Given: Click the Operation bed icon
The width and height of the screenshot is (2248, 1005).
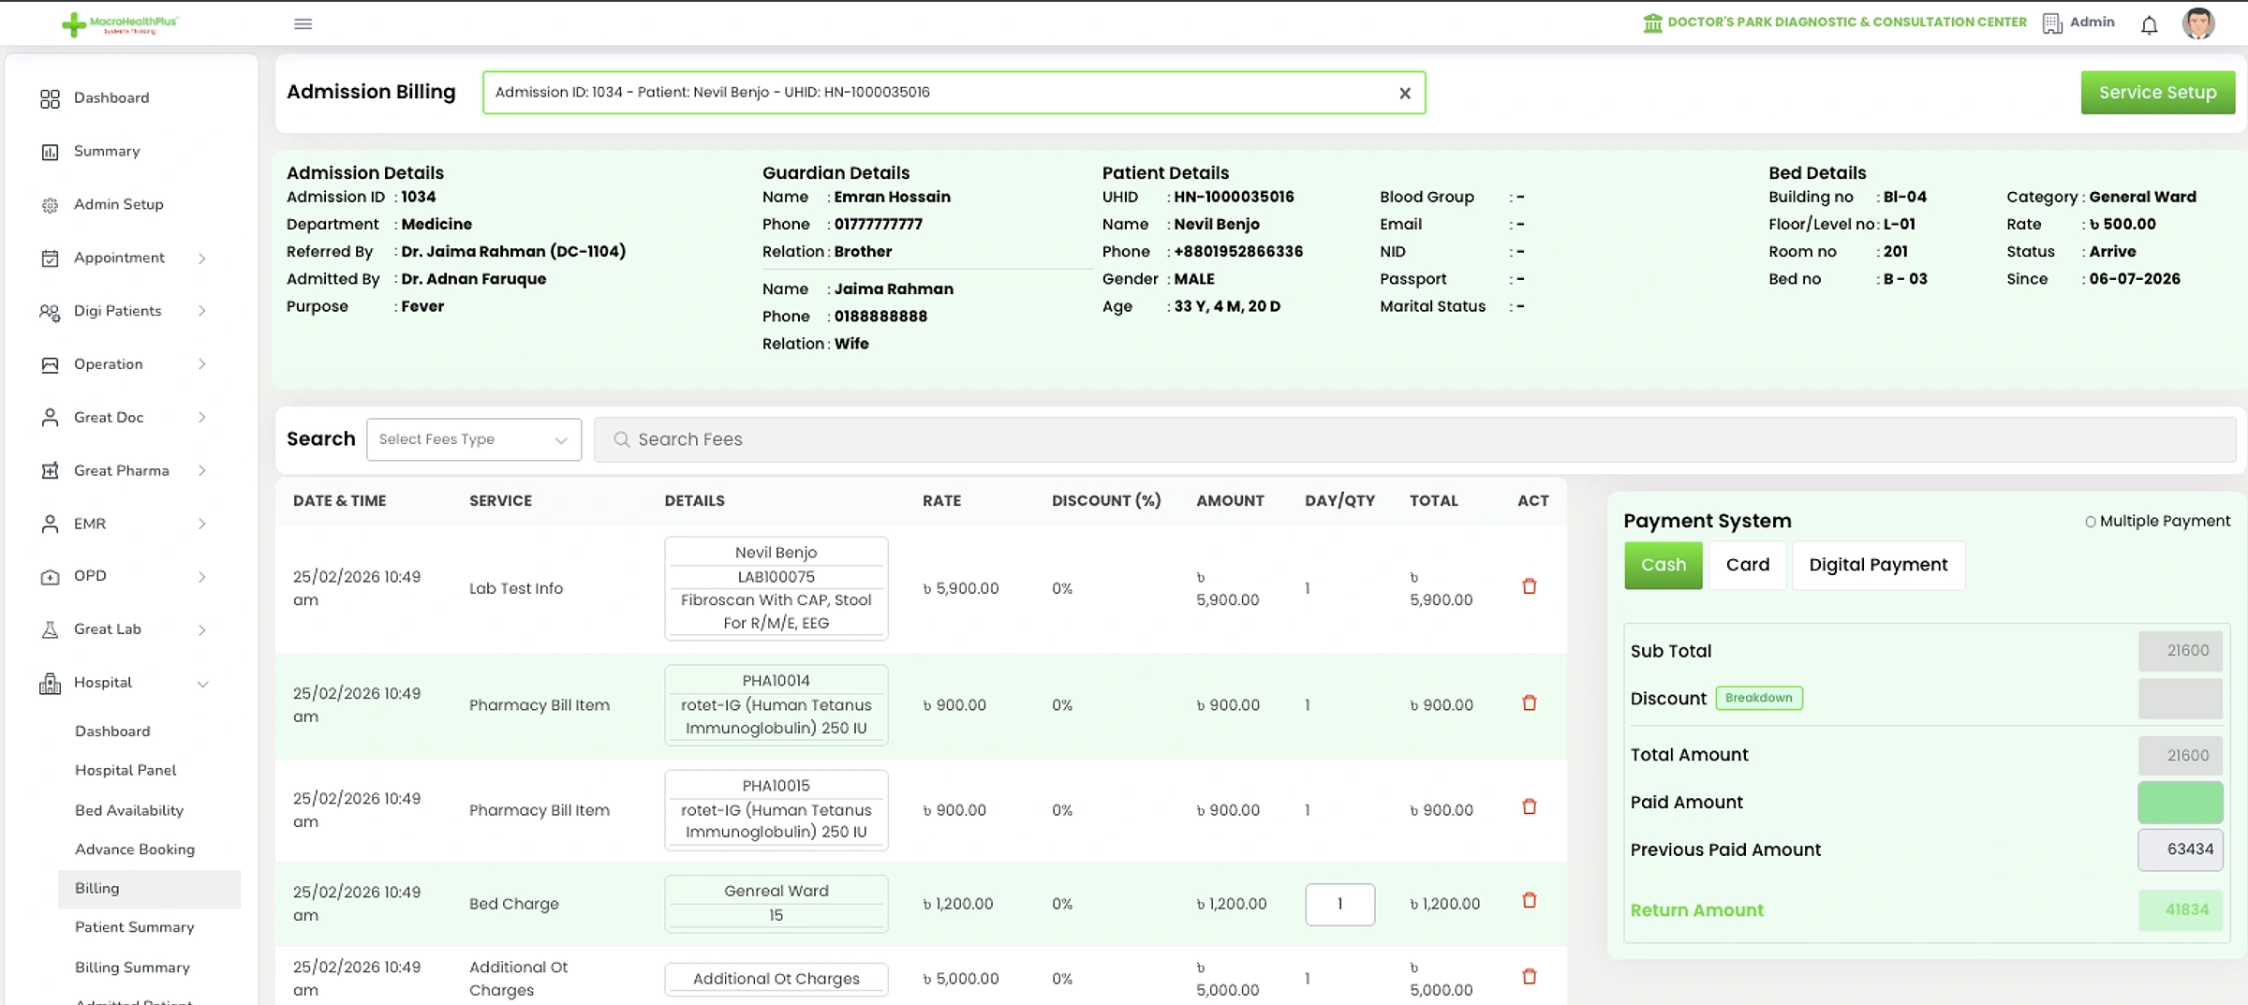Looking at the screenshot, I should pyautogui.click(x=50, y=364).
